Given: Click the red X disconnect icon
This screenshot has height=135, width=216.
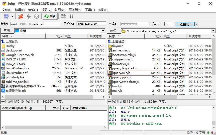Looking at the screenshot, I should tap(20, 16).
